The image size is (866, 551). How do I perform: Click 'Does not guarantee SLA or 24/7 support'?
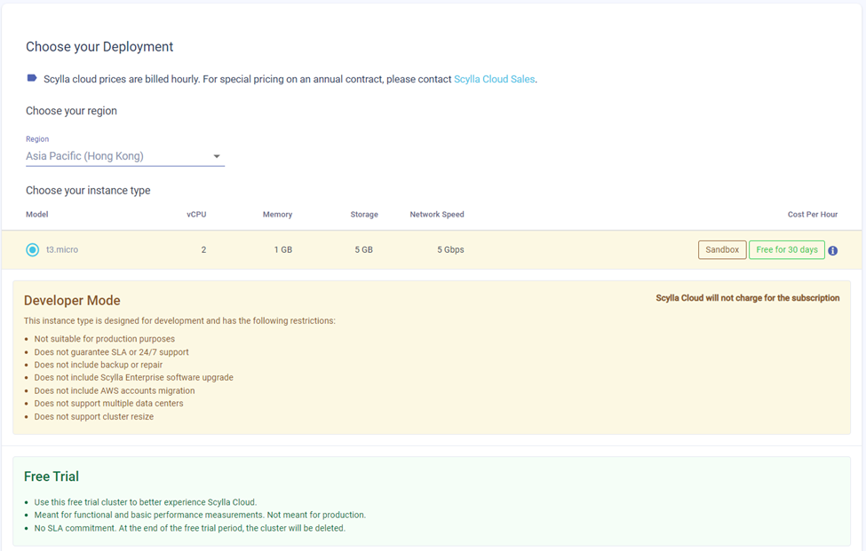(x=112, y=352)
